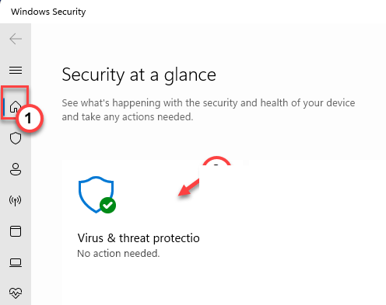The width and height of the screenshot is (386, 305).
Task: Click the blue active indicator beside Home
Action: coord(5,106)
